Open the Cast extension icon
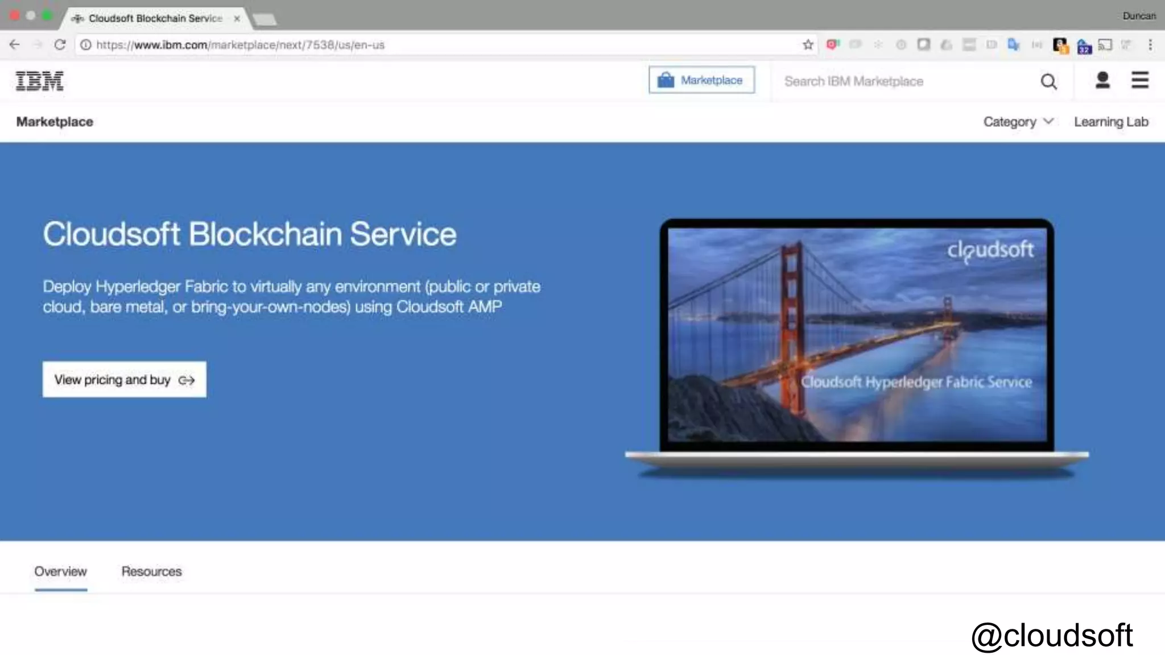 pyautogui.click(x=1105, y=44)
